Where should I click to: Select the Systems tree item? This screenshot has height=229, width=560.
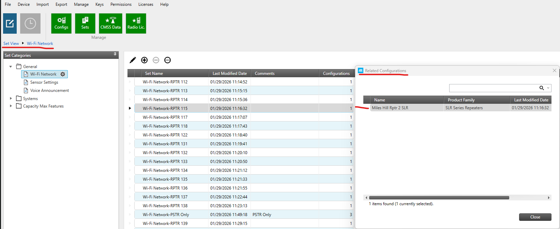[x=30, y=99]
